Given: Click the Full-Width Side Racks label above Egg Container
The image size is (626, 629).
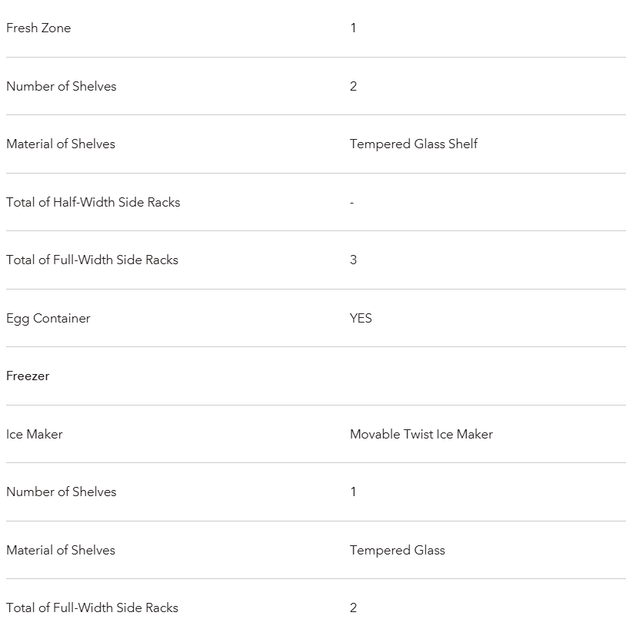Looking at the screenshot, I should point(92,260).
